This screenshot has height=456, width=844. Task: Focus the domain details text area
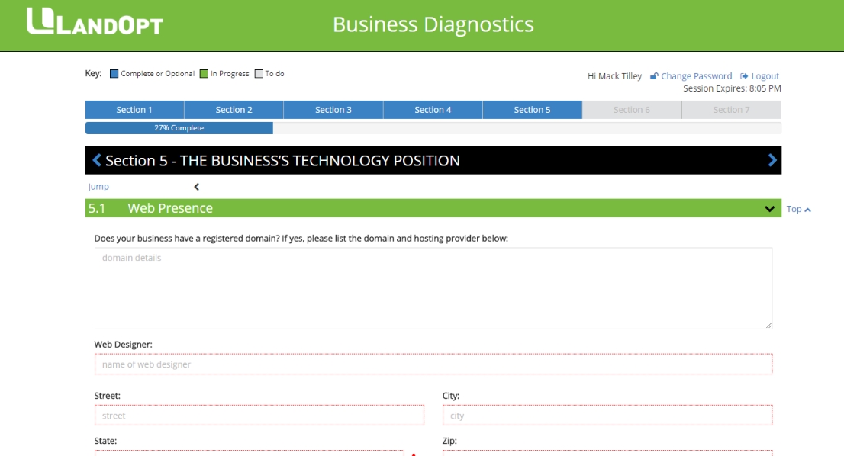click(x=433, y=288)
